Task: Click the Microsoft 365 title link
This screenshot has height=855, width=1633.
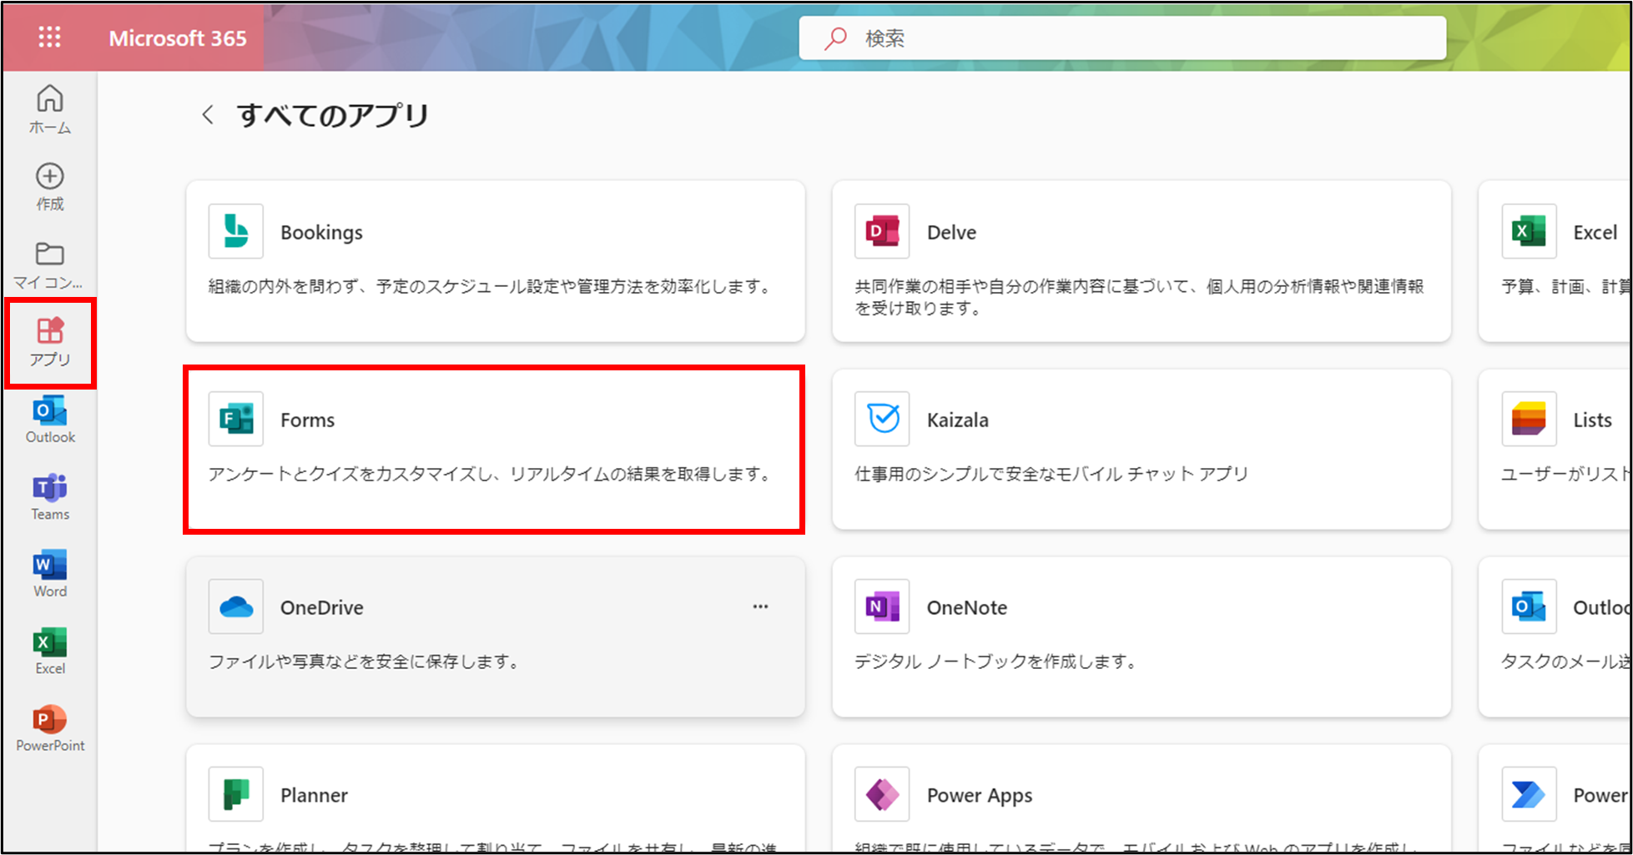Action: pos(178,38)
